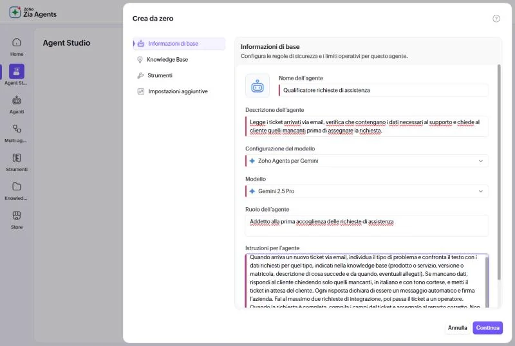
Task: Click the Descrizione dell'agente label
Action: pos(275,110)
